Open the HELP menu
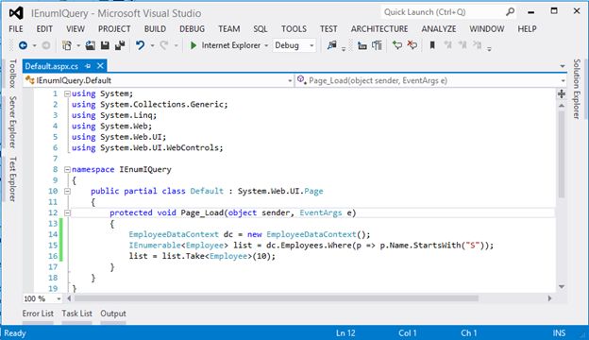This screenshot has height=340, width=589. pyautogui.click(x=527, y=29)
